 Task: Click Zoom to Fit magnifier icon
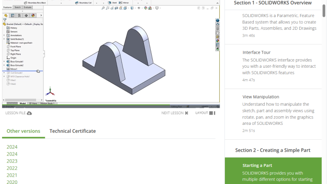coord(103,8)
